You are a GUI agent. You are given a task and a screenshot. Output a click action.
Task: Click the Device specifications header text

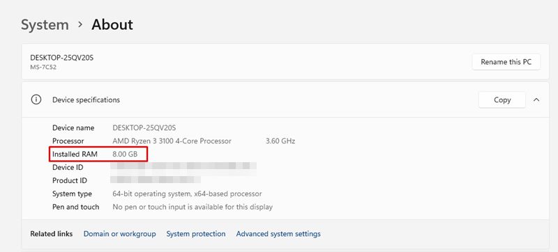point(86,100)
